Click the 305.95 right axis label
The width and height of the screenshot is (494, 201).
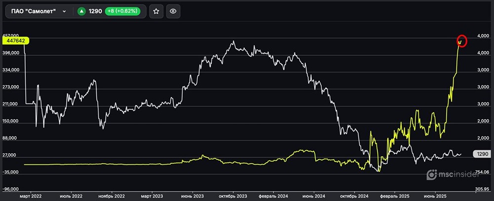point(482,189)
